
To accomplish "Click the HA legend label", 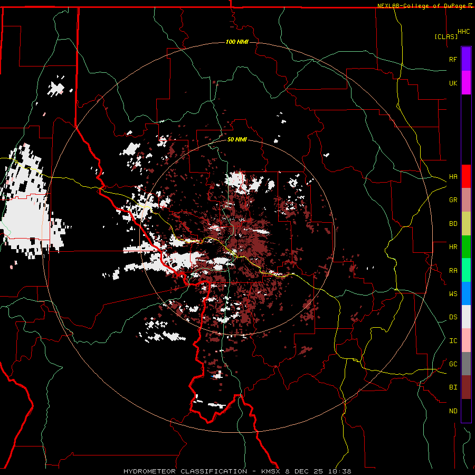I will [x=453, y=176].
